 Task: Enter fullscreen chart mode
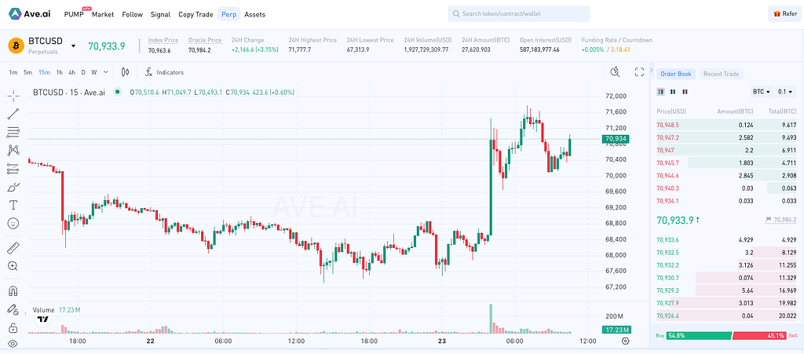point(639,72)
